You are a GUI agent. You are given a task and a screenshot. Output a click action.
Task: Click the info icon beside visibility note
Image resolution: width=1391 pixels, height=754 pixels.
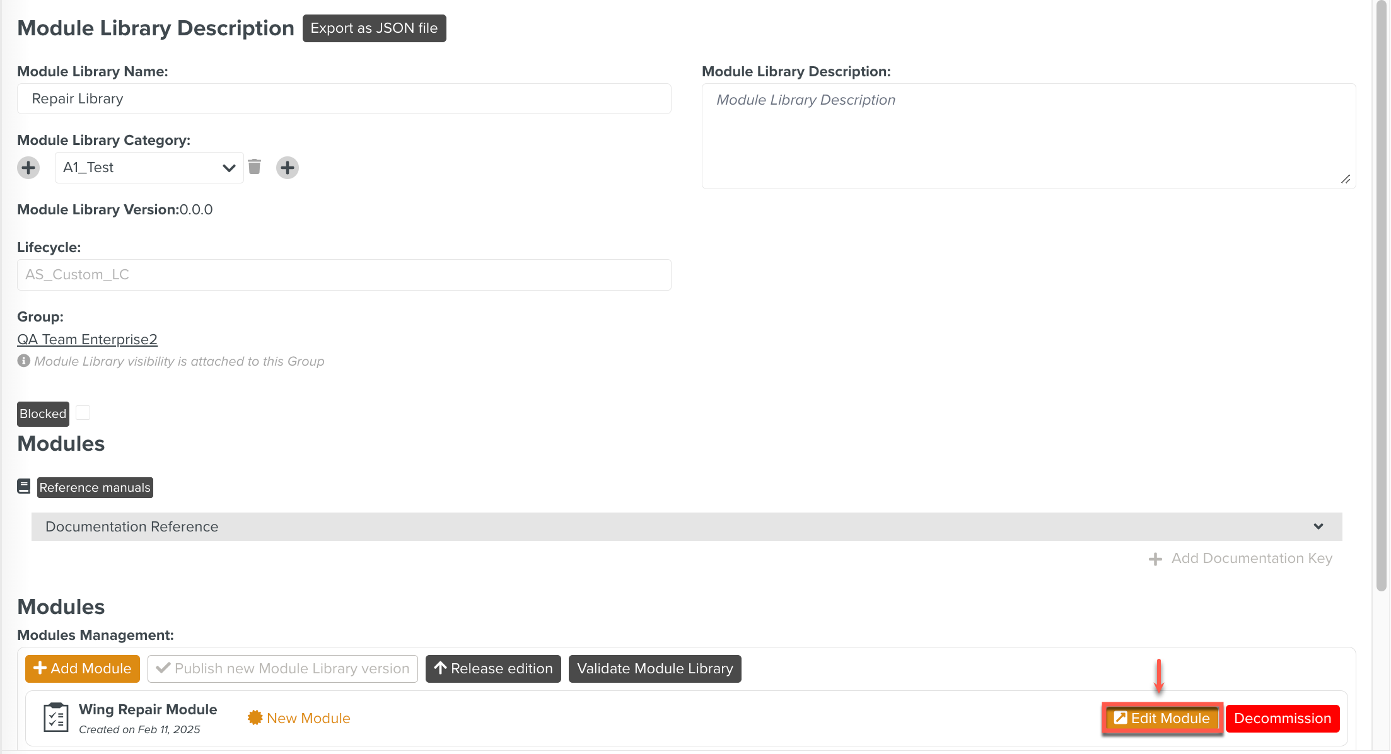tap(24, 361)
